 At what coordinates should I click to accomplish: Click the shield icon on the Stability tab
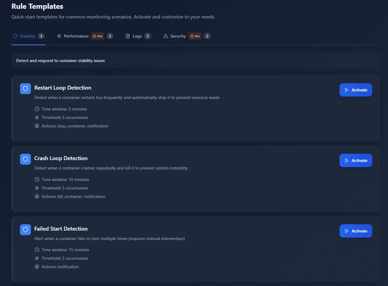15,36
